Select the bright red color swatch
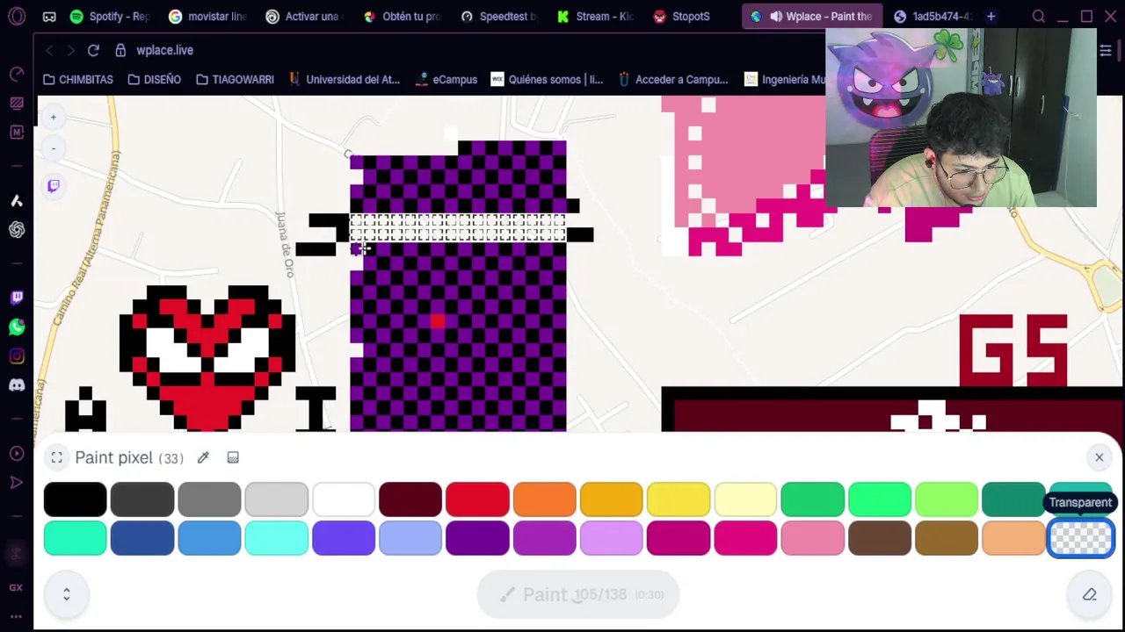The height and width of the screenshot is (632, 1125). tap(477, 499)
